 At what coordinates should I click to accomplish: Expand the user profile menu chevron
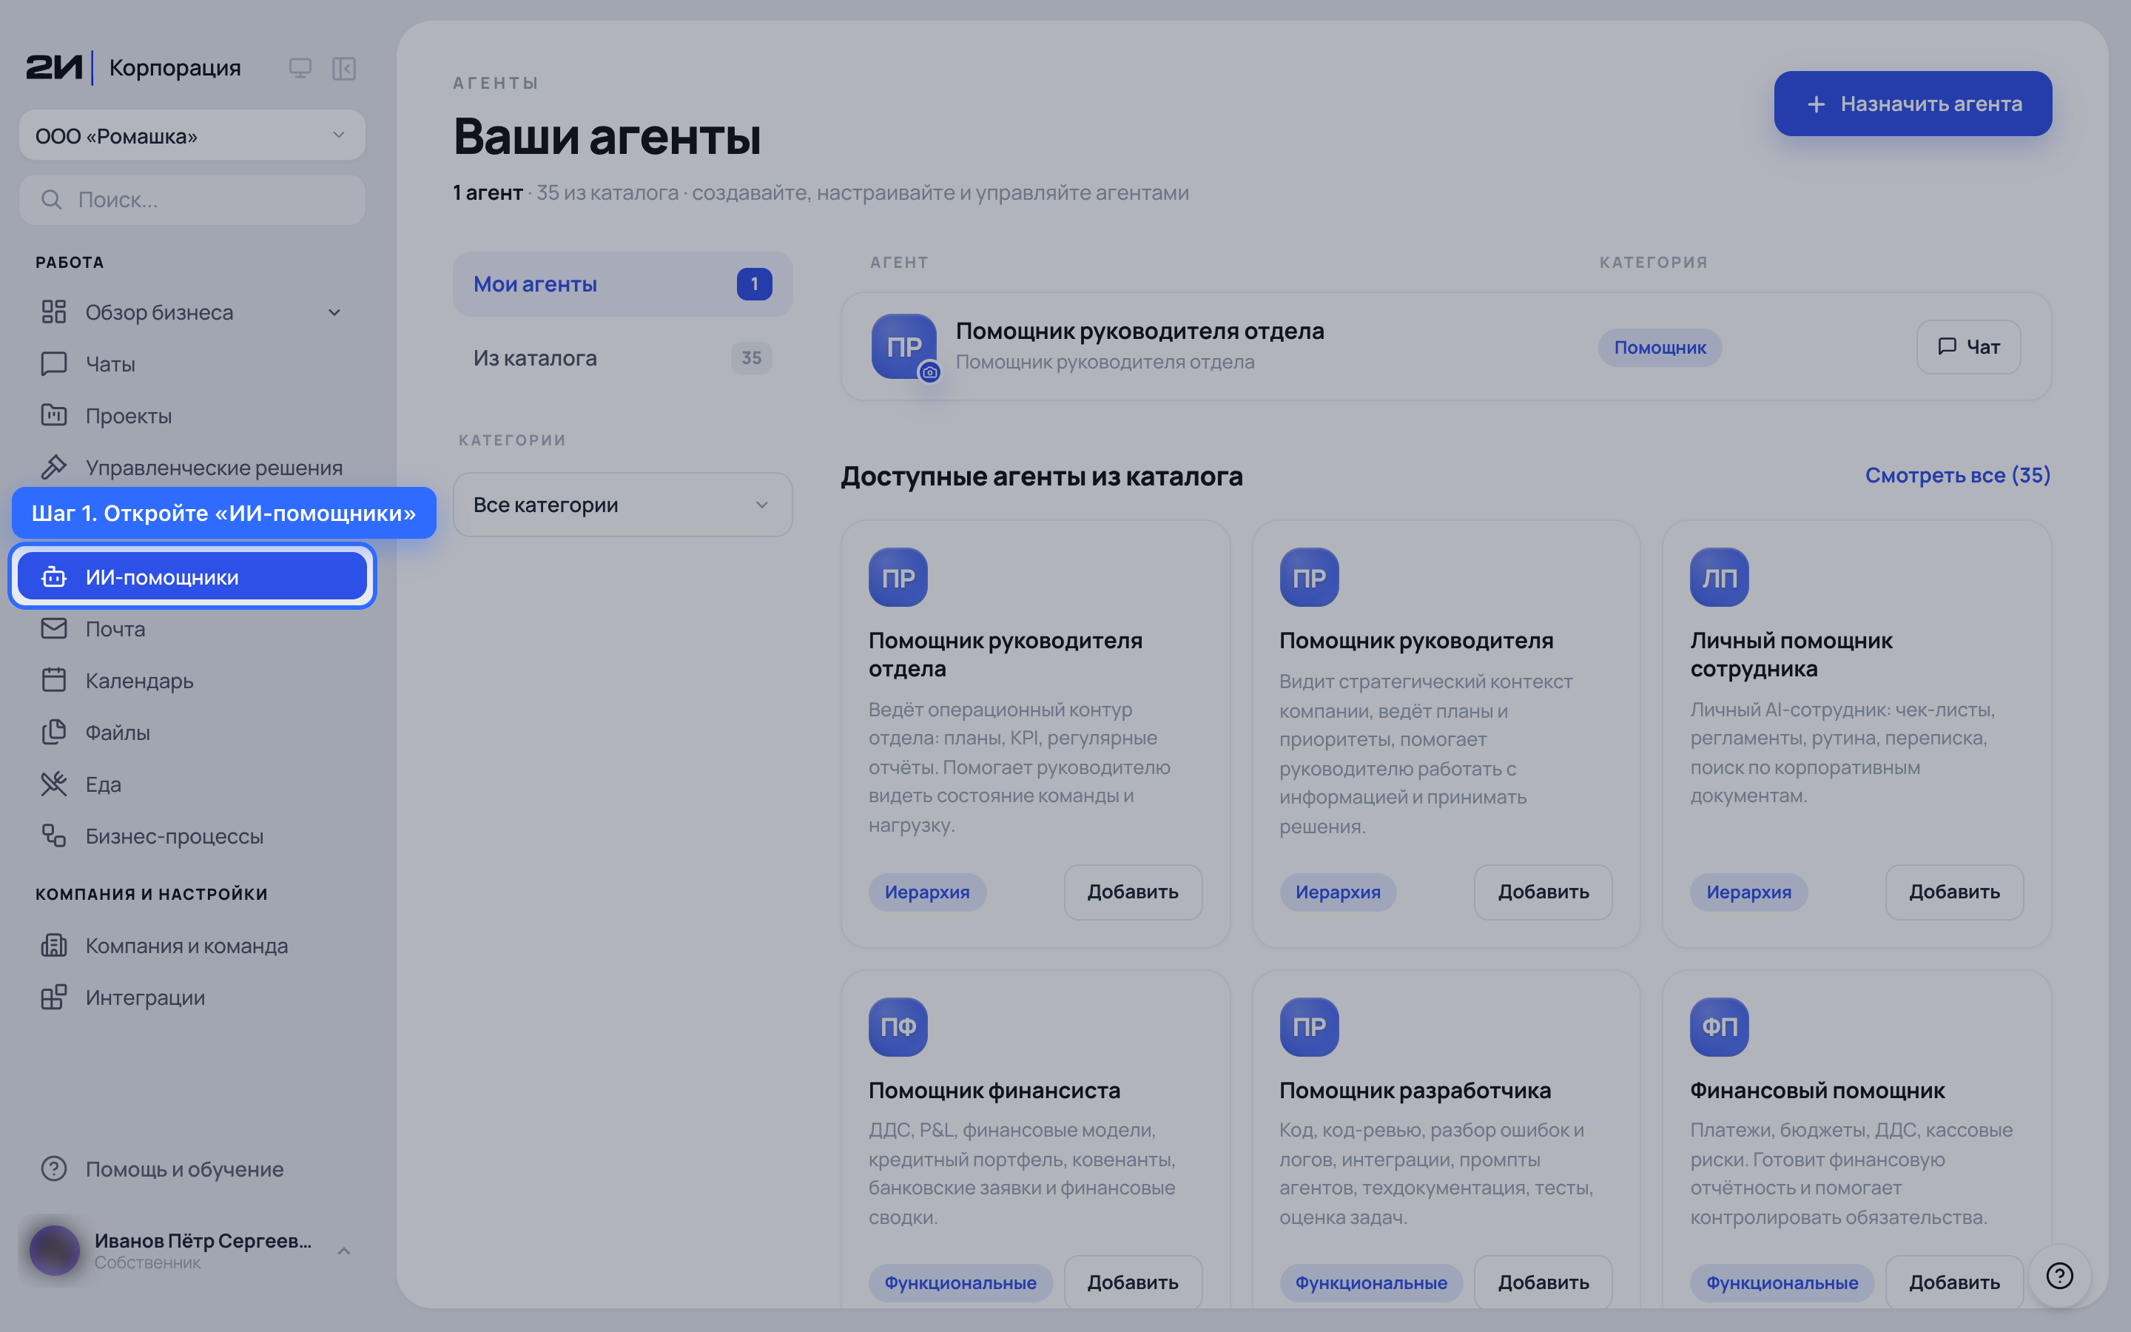344,1251
